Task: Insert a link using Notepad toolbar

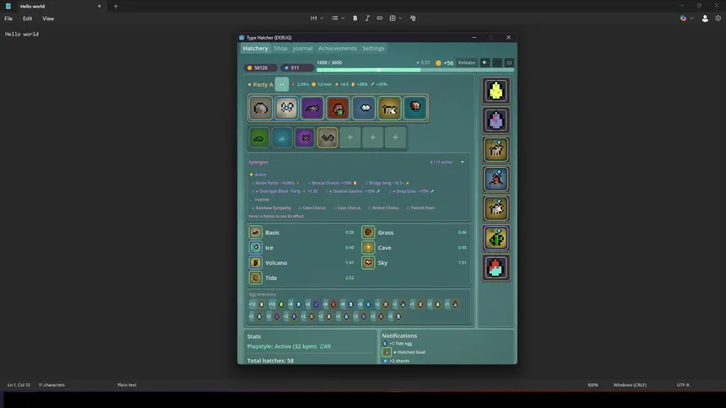Action: click(380, 18)
